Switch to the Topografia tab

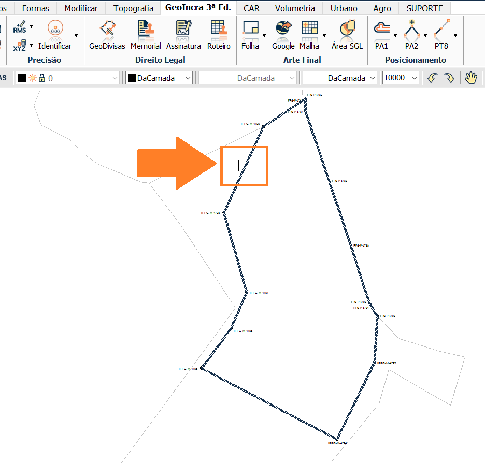pyautogui.click(x=133, y=8)
